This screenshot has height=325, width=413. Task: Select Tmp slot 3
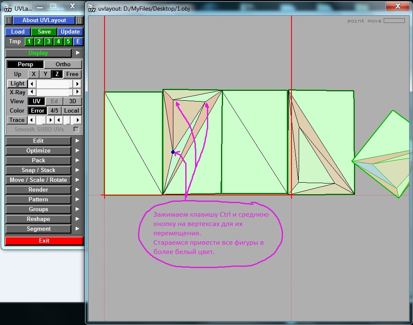point(48,42)
